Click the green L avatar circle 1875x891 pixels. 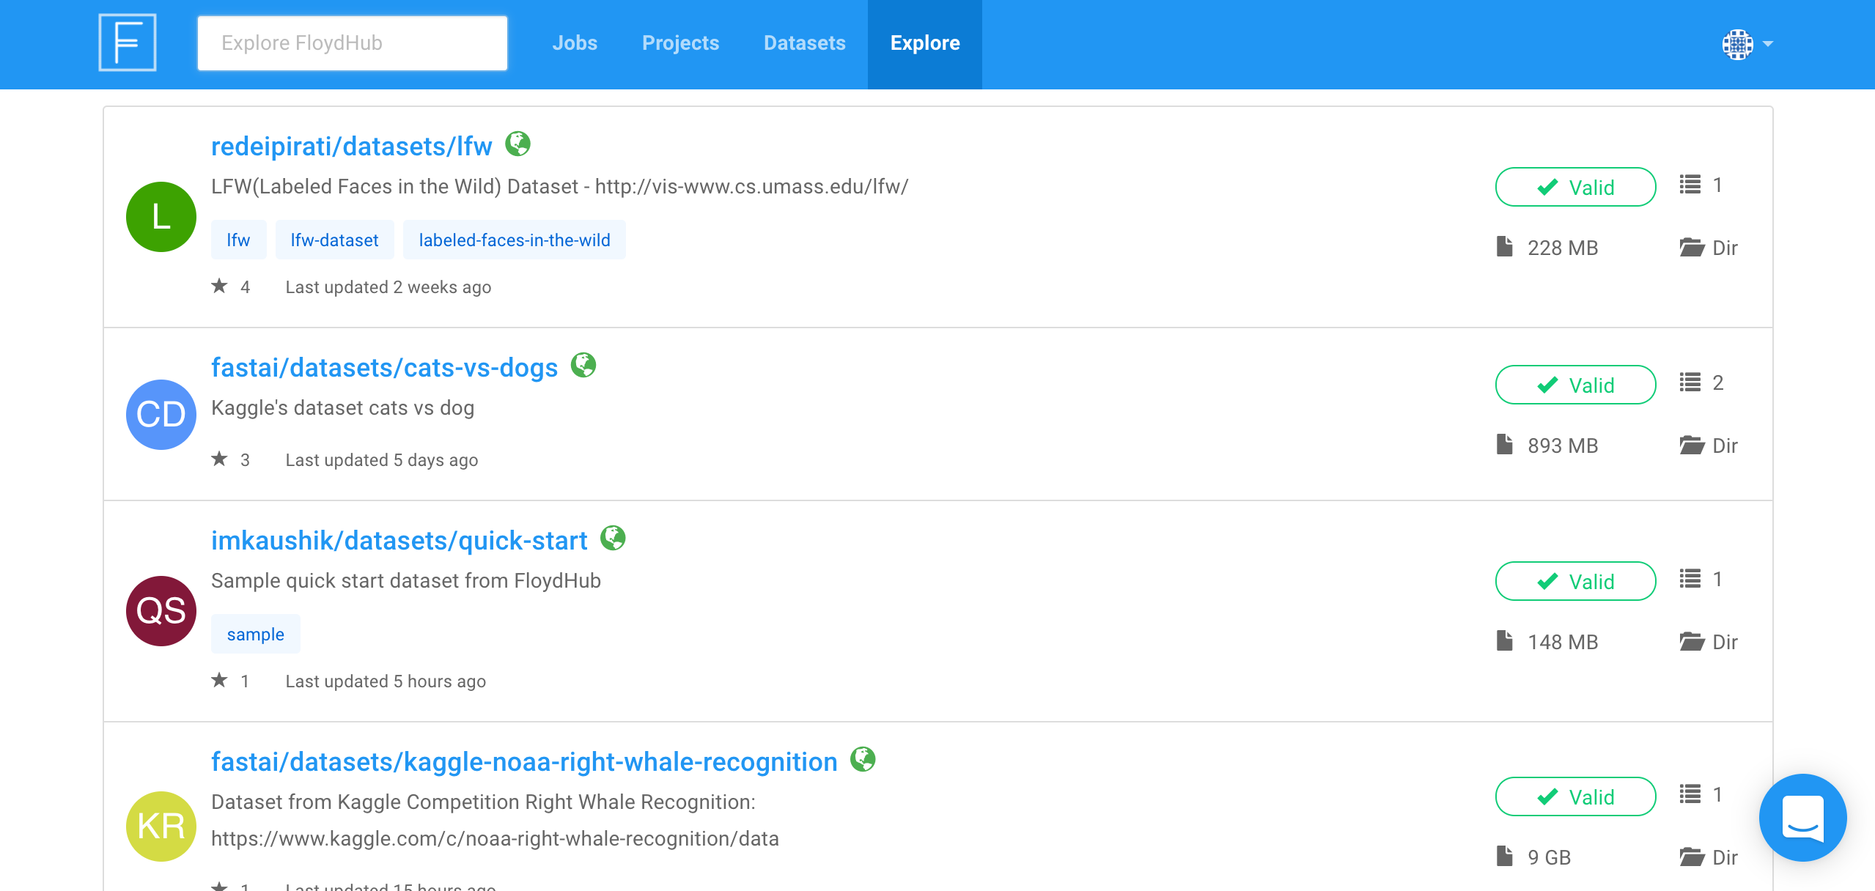click(x=161, y=217)
